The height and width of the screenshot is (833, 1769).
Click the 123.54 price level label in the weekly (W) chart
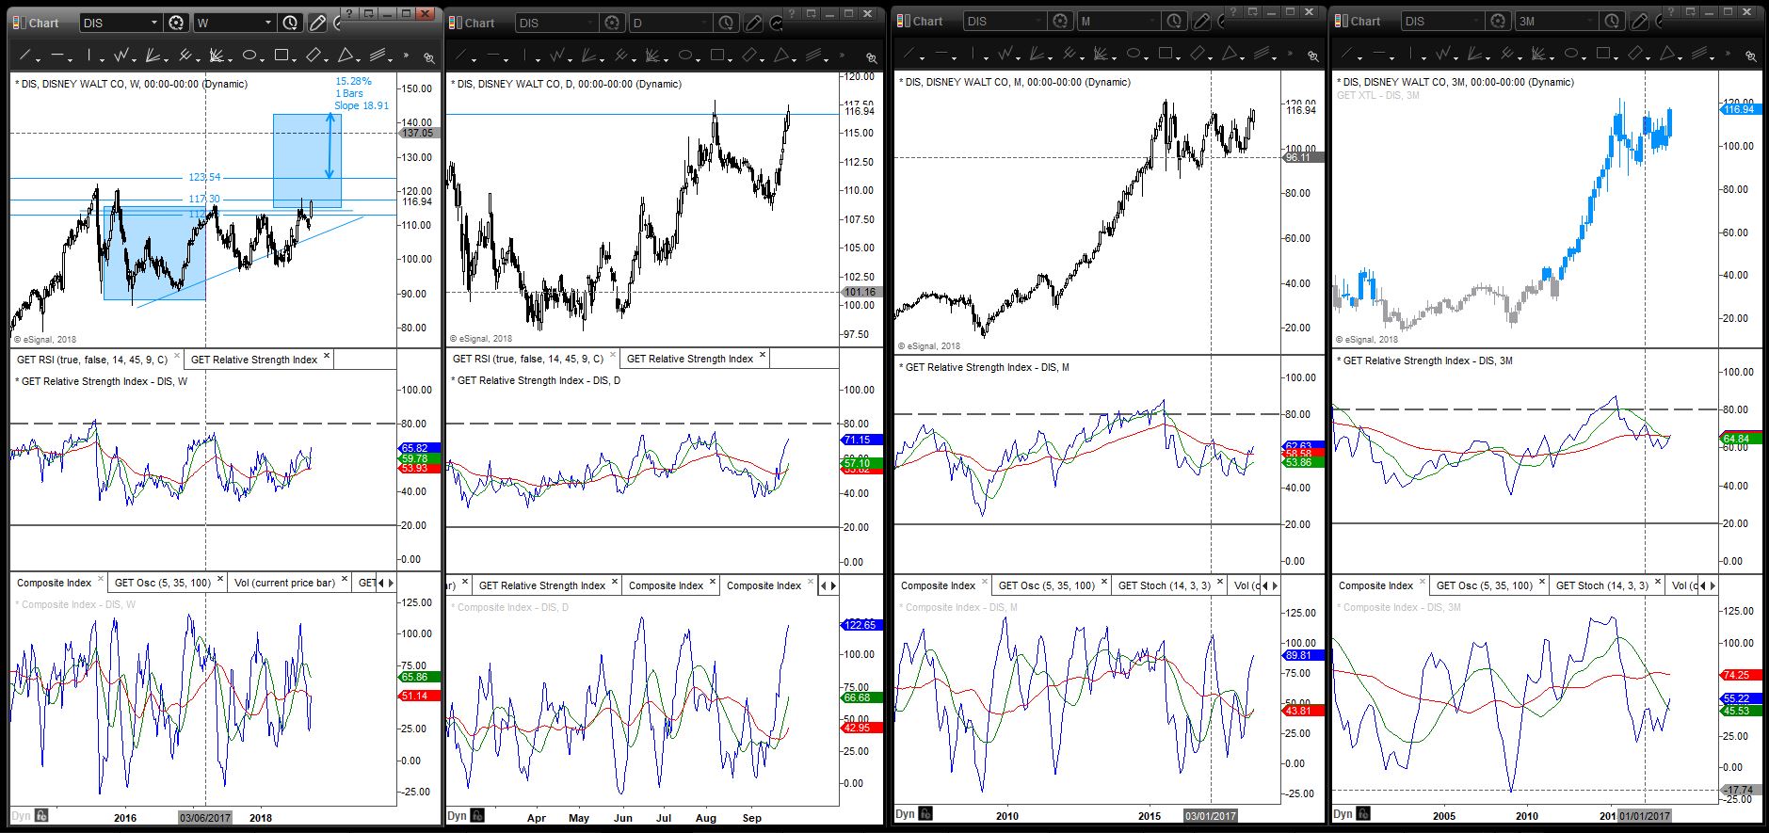coord(204,177)
